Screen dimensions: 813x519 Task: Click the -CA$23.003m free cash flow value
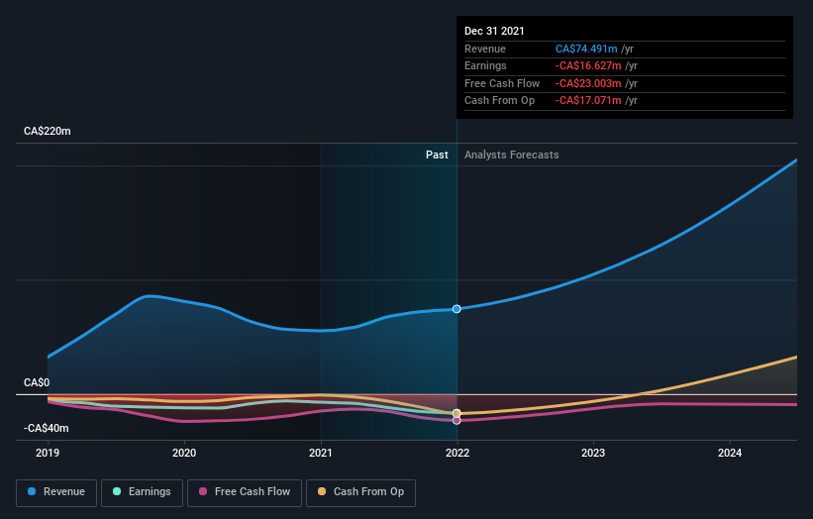(588, 83)
